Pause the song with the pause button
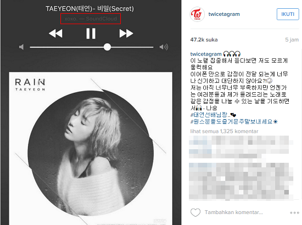The image size is (302, 225). coord(91,33)
